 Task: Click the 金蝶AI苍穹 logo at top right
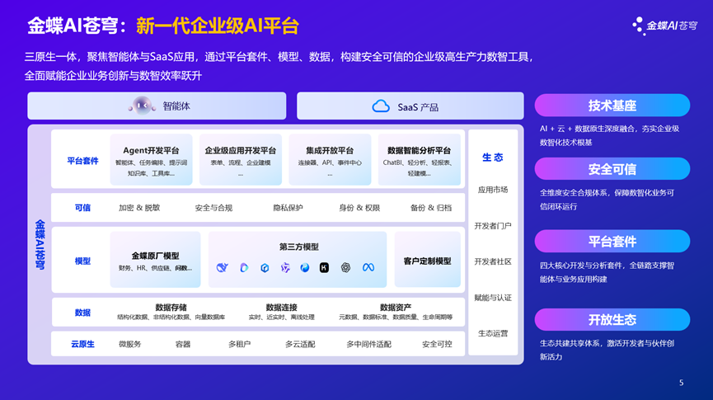tap(664, 26)
